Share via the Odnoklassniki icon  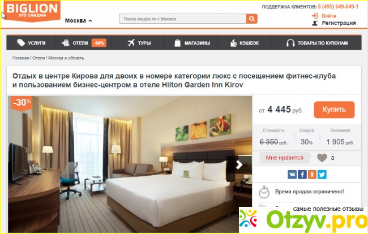(x=312, y=175)
